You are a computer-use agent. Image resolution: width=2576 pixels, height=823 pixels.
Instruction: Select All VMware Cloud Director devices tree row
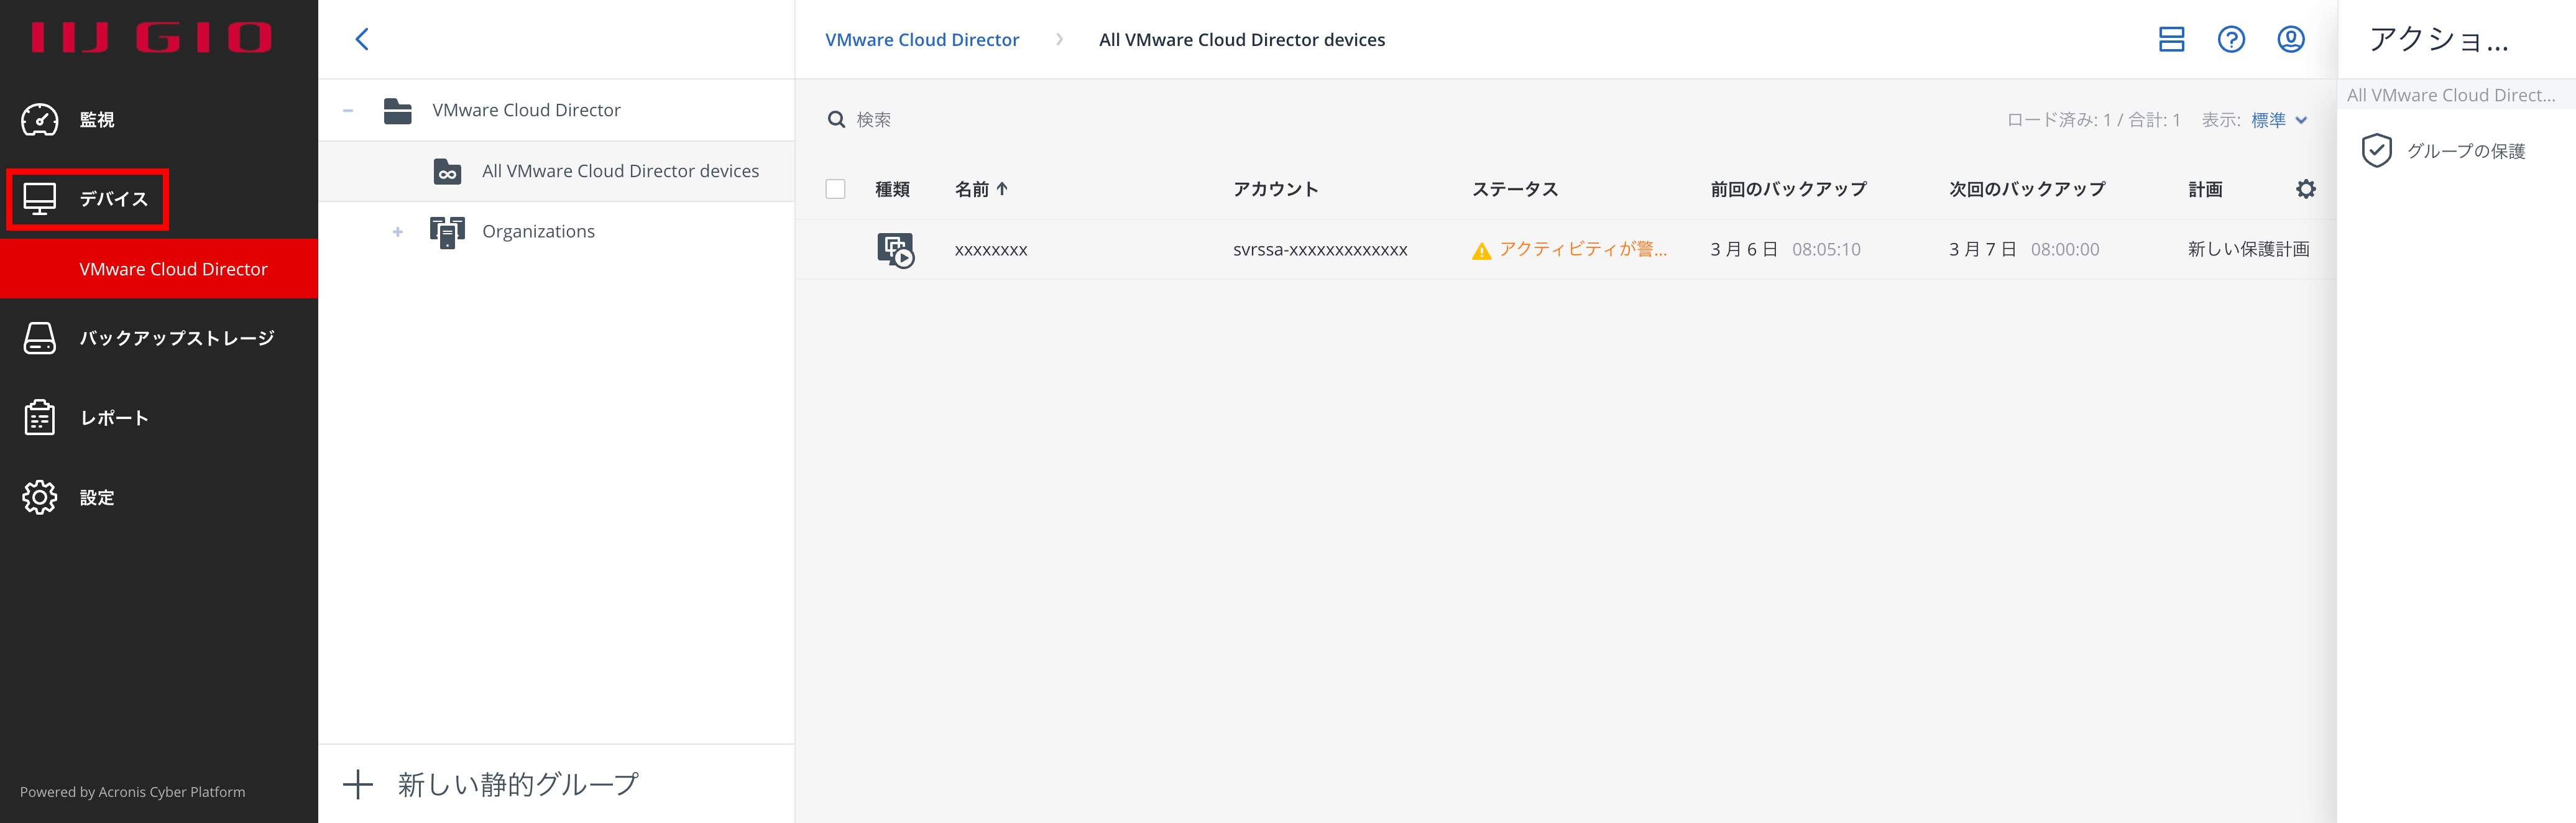point(556,171)
